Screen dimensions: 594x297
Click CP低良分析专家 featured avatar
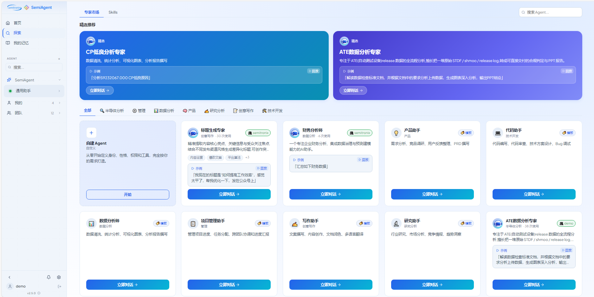[x=91, y=41]
